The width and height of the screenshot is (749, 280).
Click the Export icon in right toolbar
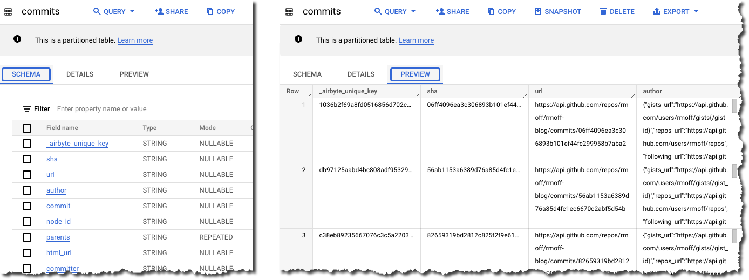(657, 11)
